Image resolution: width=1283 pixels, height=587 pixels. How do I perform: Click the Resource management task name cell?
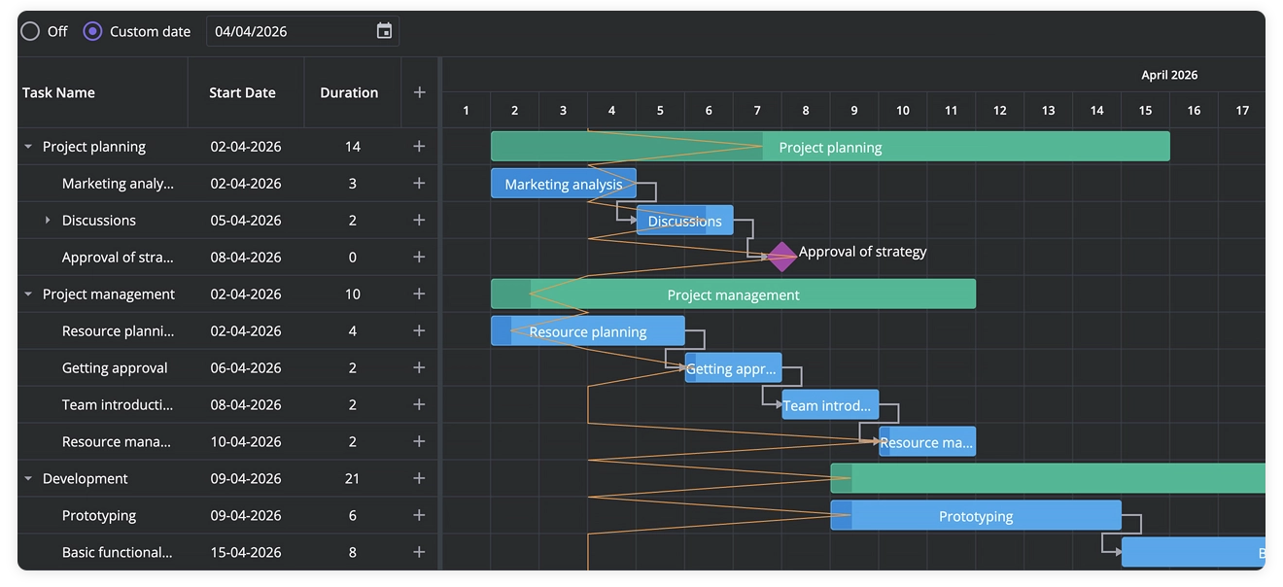(x=102, y=442)
